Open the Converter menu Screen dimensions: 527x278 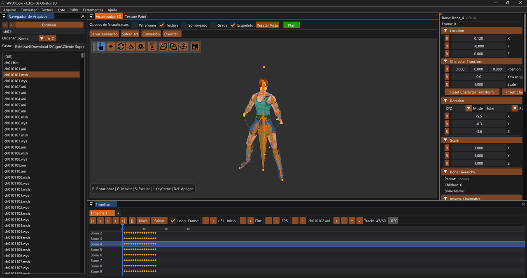tap(28, 10)
